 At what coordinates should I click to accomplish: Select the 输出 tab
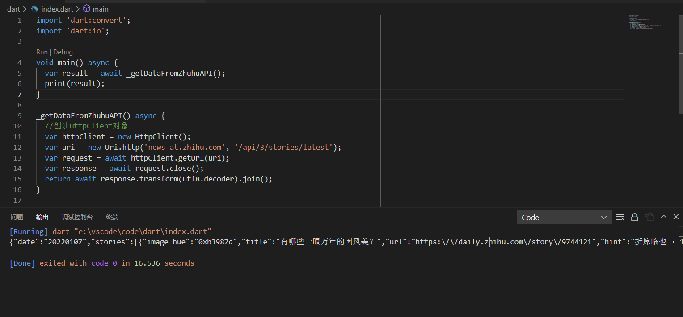point(42,217)
